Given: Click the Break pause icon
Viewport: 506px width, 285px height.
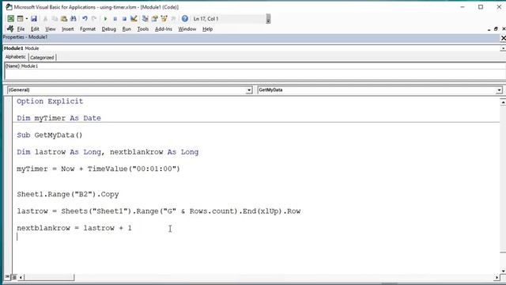Looking at the screenshot, I should tap(115, 19).
